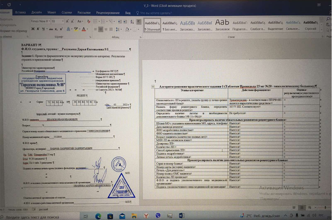Open Абзац dialog launcher
Image resolution: width=332 pixels, height=220 pixels.
tap(140, 37)
